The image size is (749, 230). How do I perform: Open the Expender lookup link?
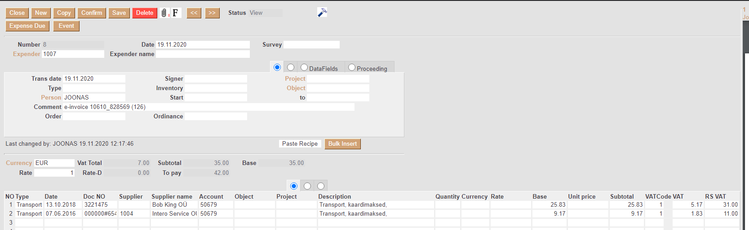click(x=27, y=54)
